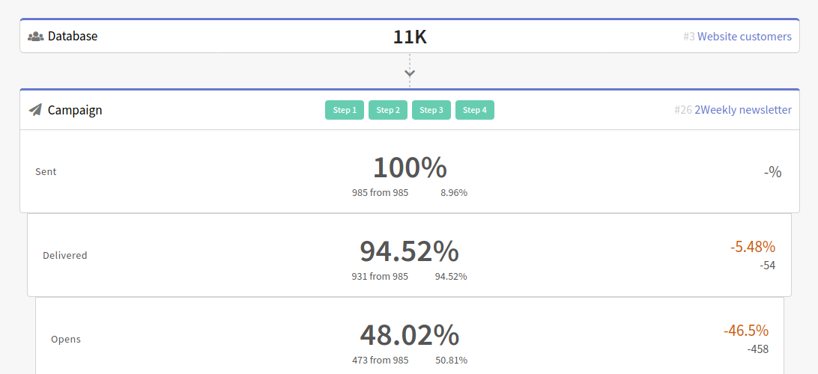The width and height of the screenshot is (818, 374).
Task: Click the -5.48% delivered drop figure
Action: tap(753, 246)
